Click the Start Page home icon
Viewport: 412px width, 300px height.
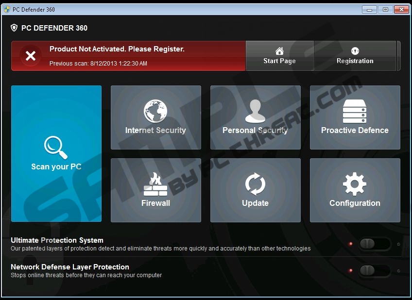[x=279, y=50]
